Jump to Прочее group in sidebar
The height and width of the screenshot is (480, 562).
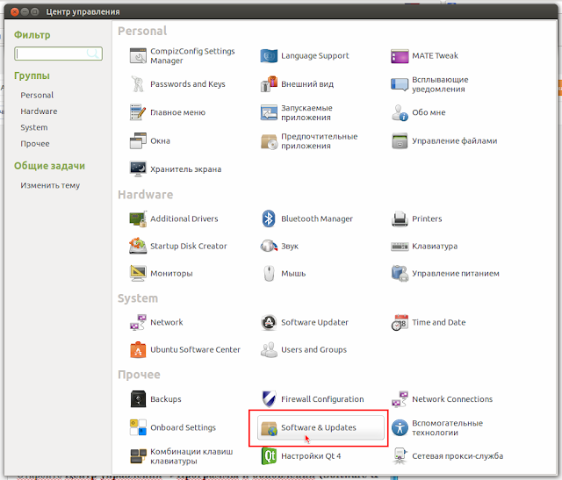(x=35, y=144)
